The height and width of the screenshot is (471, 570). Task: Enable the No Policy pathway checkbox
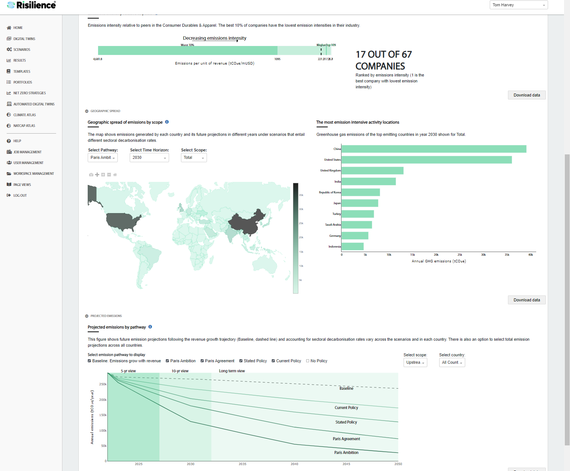click(x=308, y=361)
